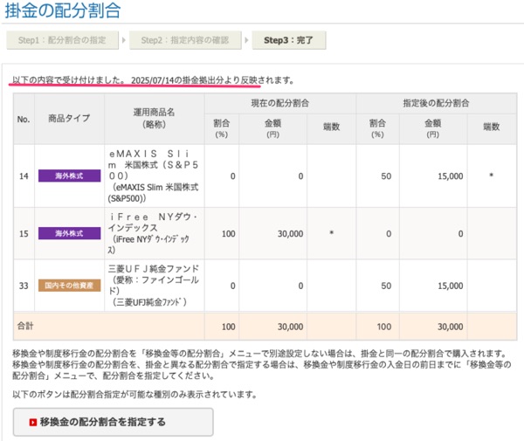Click the 掛金の配分割合 page heading
The image size is (524, 441).
pyautogui.click(x=63, y=10)
